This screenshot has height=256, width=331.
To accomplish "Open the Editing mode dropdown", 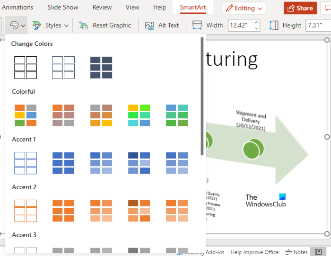I will [244, 8].
